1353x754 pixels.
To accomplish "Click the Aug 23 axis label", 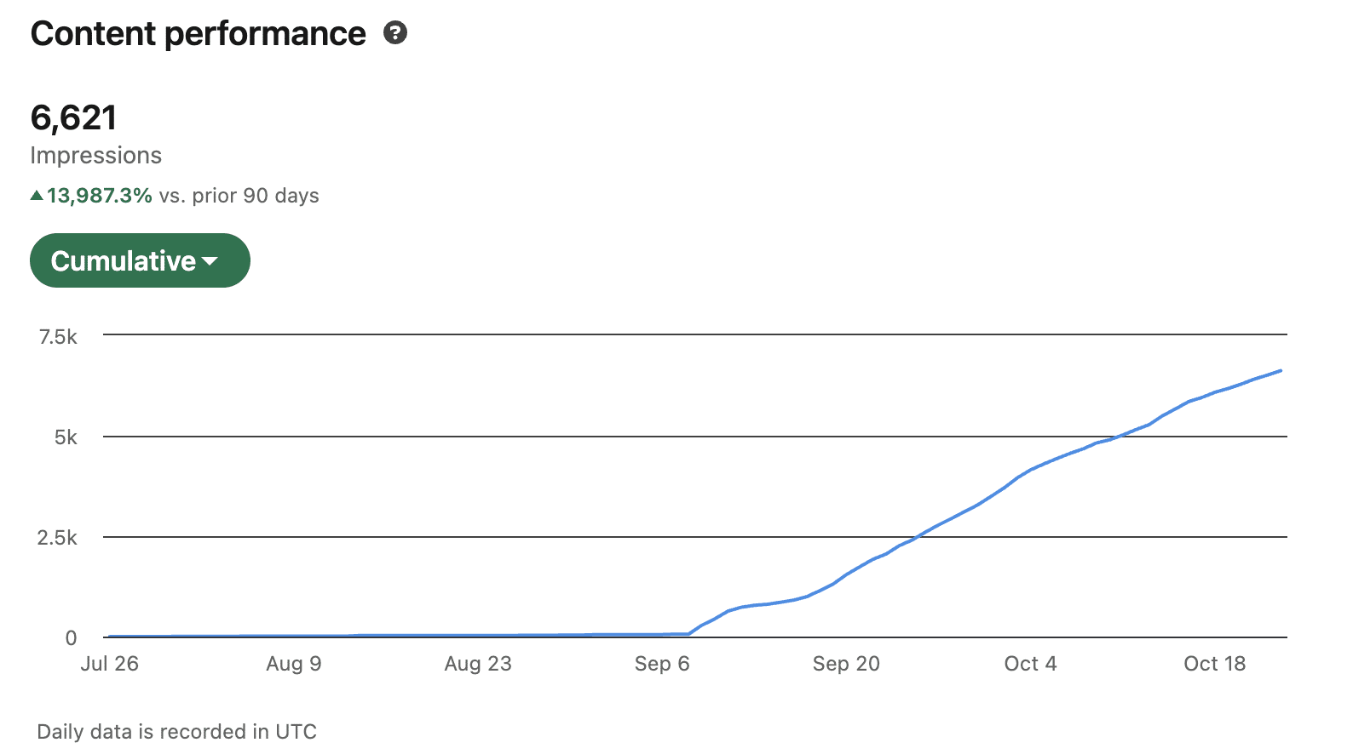I will pos(478,664).
